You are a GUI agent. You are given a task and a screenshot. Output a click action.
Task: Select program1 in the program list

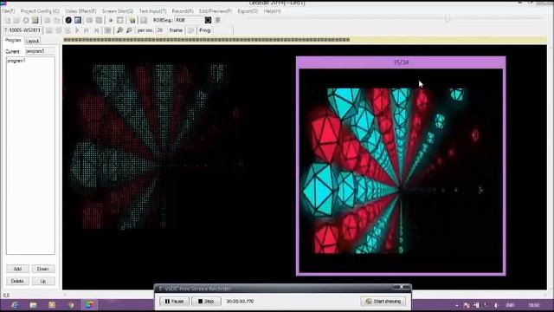[x=16, y=61]
